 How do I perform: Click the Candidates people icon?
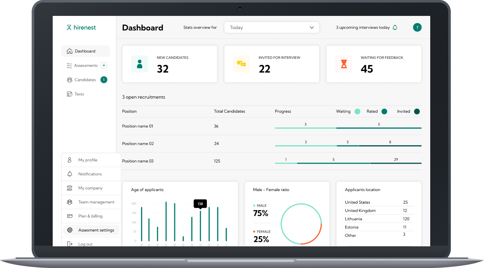70,80
